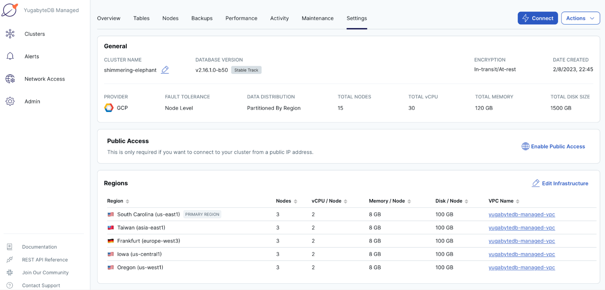Click Edit Infrastructure
The image size is (605, 290).
point(560,183)
